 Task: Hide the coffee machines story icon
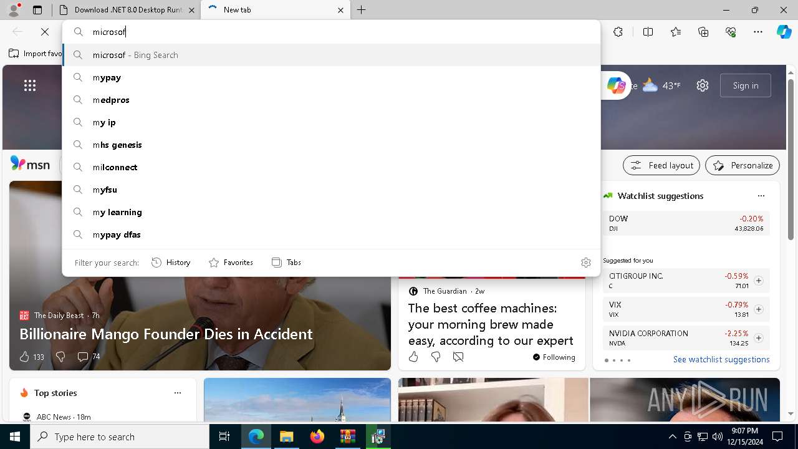click(458, 357)
